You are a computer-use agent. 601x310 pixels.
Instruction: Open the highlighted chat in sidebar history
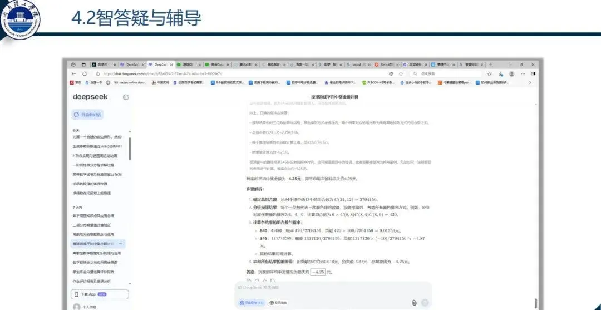point(98,244)
